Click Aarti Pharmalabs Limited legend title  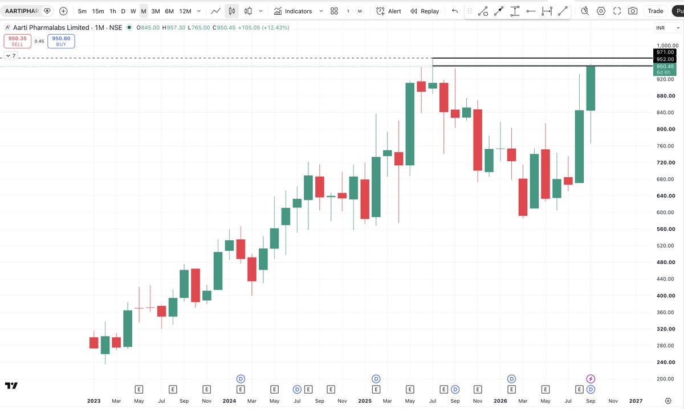coord(51,27)
